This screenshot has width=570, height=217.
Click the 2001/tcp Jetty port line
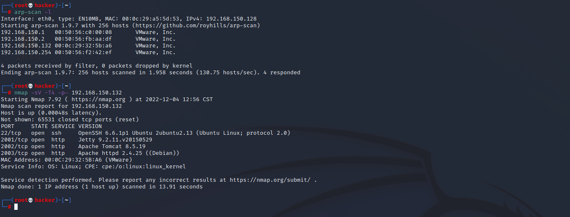click(x=77, y=140)
